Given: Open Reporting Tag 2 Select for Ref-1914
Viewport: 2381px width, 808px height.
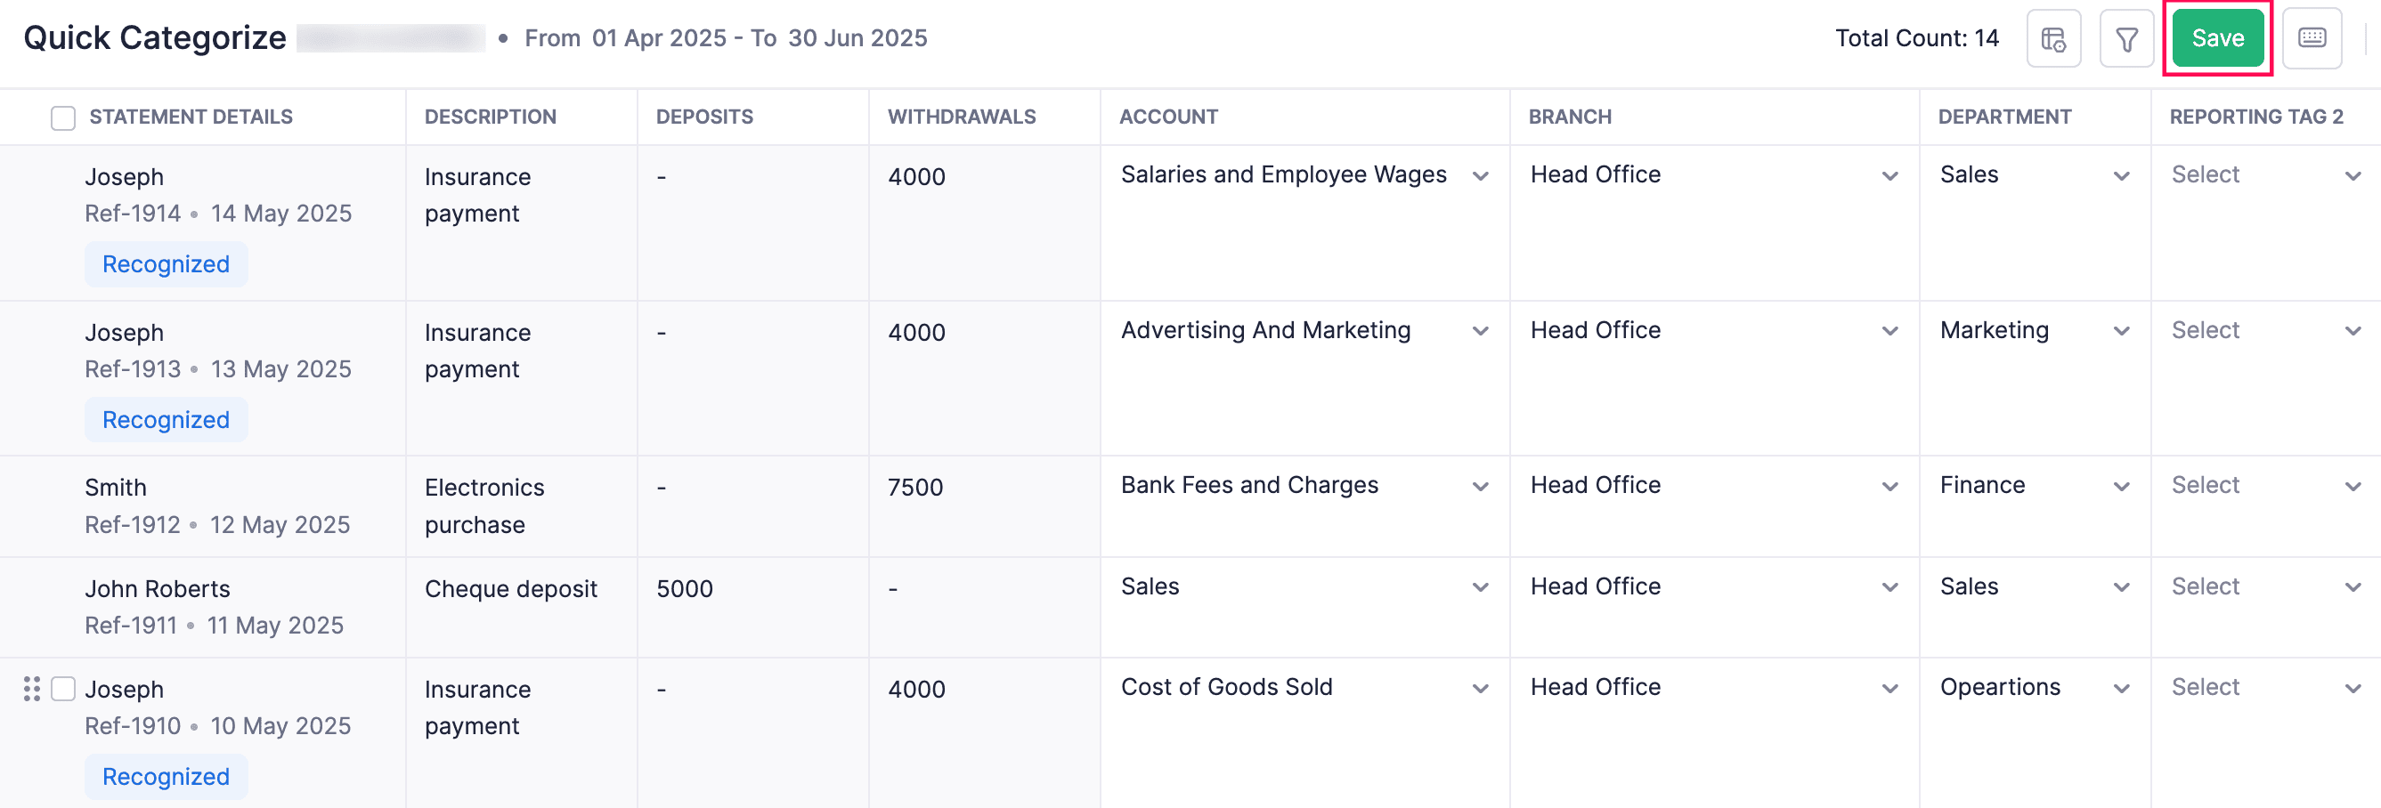Looking at the screenshot, I should click(2264, 175).
